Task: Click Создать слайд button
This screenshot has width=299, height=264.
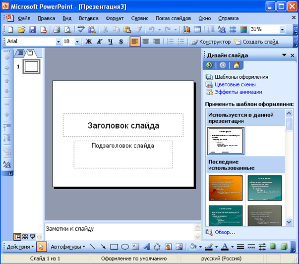Action: [256, 42]
